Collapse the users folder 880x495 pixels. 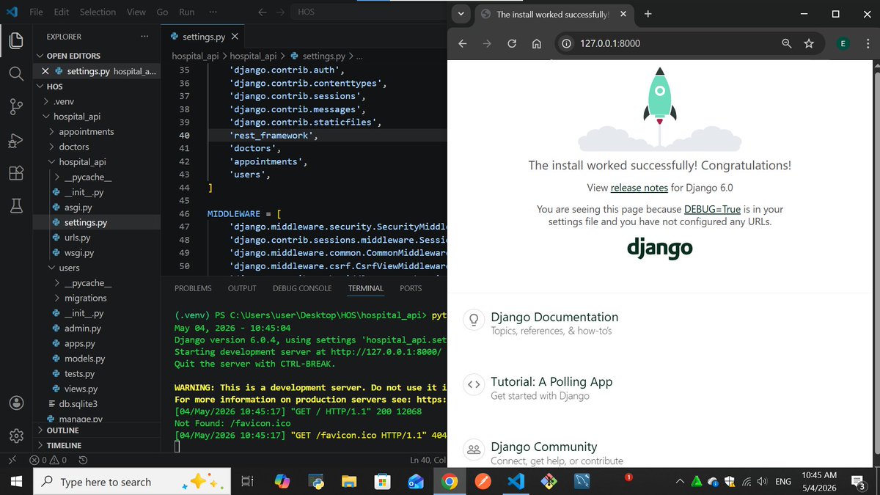pos(69,268)
